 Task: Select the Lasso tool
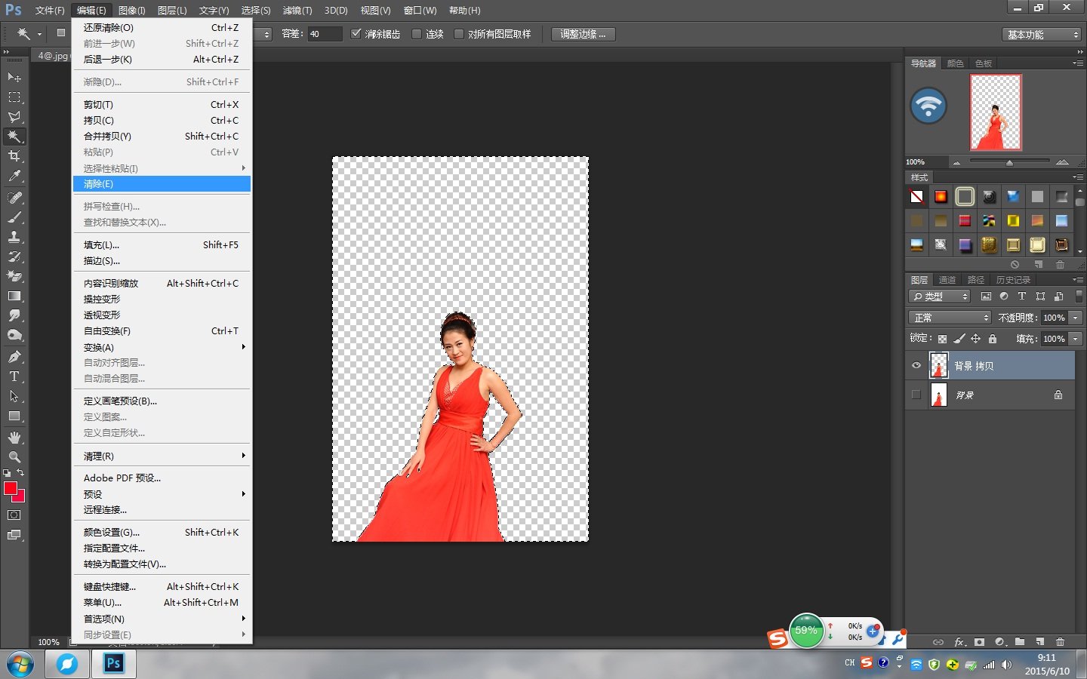pyautogui.click(x=14, y=117)
